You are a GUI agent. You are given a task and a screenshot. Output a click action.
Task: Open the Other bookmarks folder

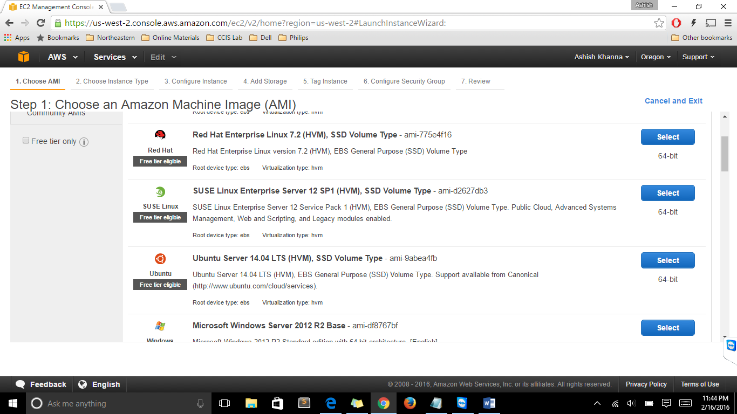701,38
